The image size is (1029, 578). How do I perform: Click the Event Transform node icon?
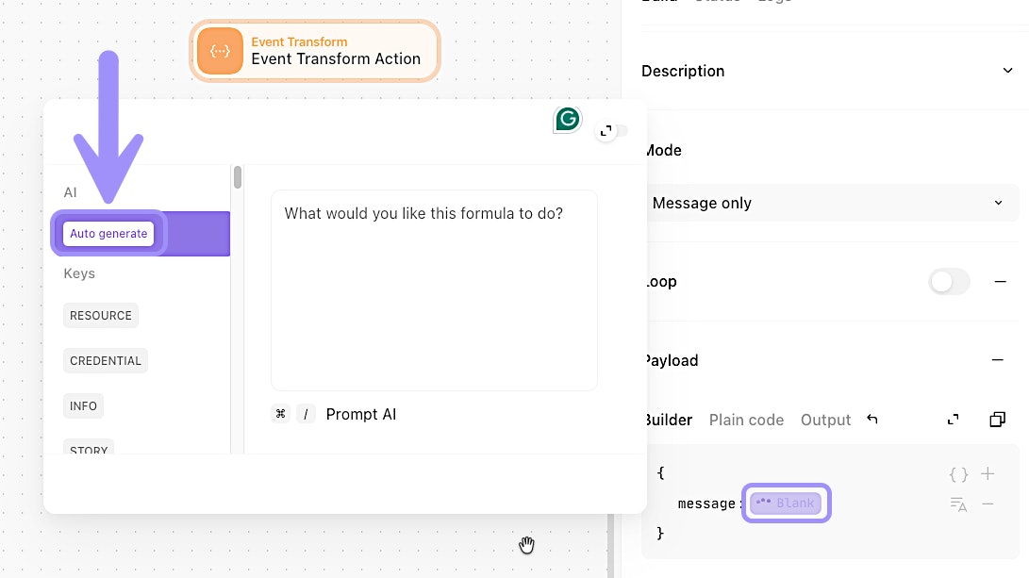220,51
